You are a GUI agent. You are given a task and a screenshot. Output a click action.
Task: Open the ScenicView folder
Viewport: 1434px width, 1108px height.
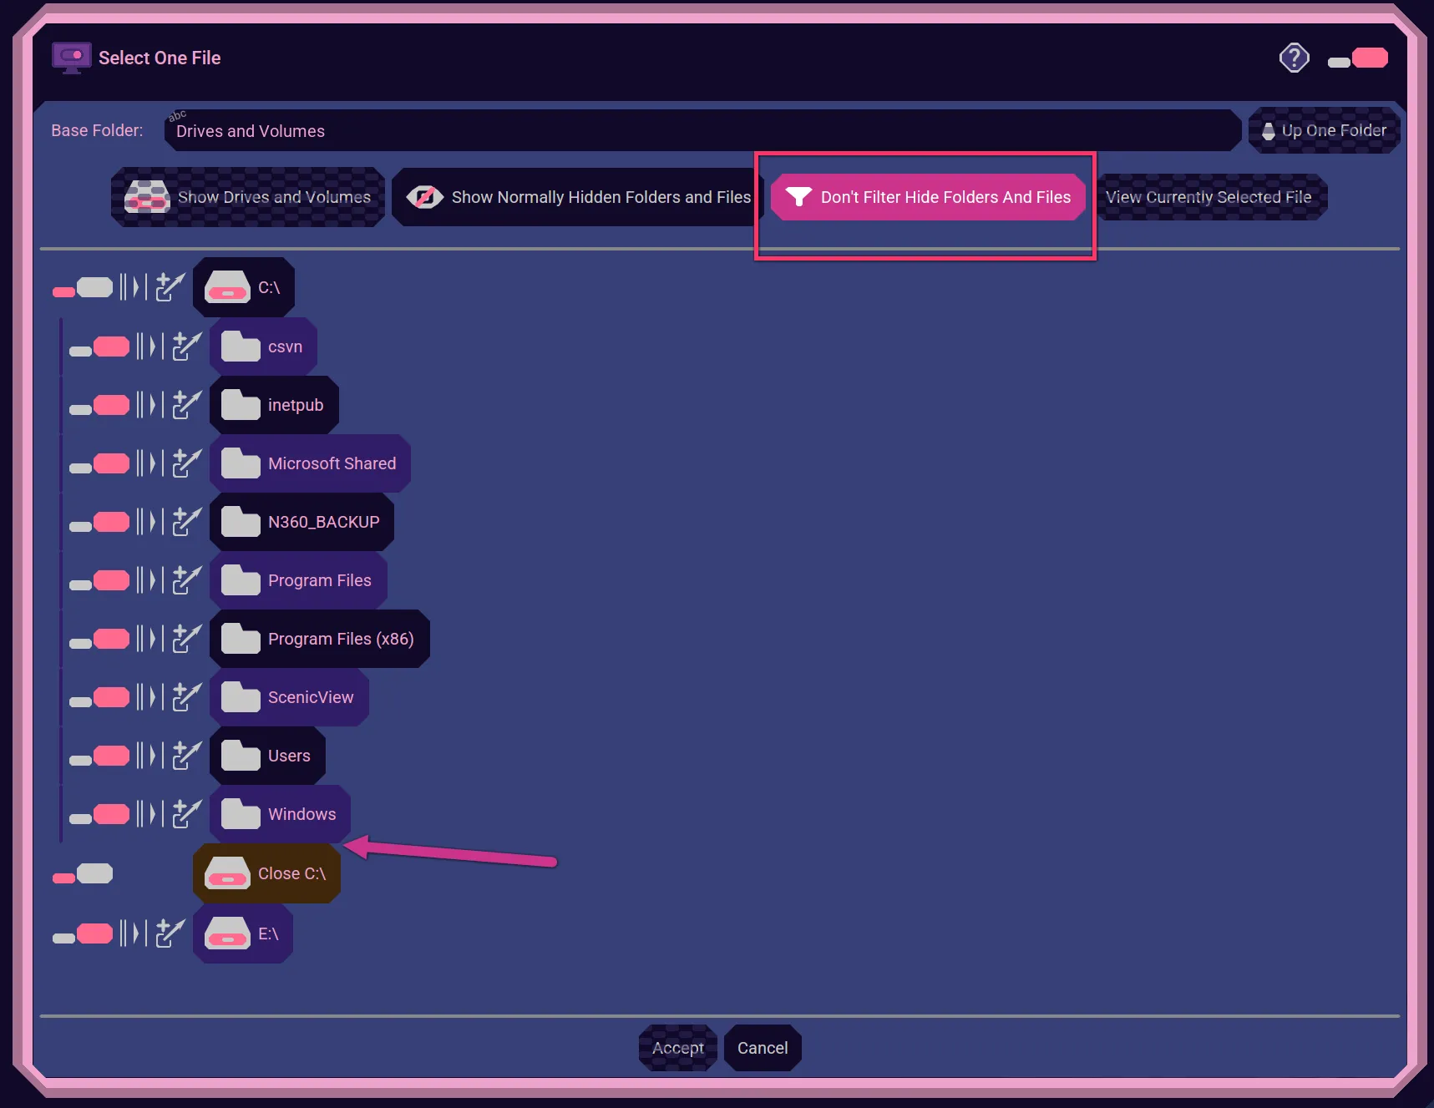pyautogui.click(x=289, y=697)
